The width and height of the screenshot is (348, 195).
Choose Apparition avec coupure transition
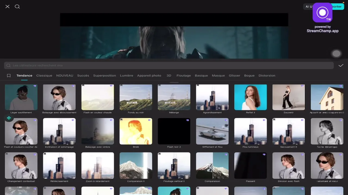point(327,97)
